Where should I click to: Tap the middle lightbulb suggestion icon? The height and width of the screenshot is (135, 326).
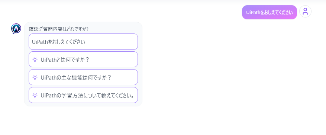(x=35, y=77)
